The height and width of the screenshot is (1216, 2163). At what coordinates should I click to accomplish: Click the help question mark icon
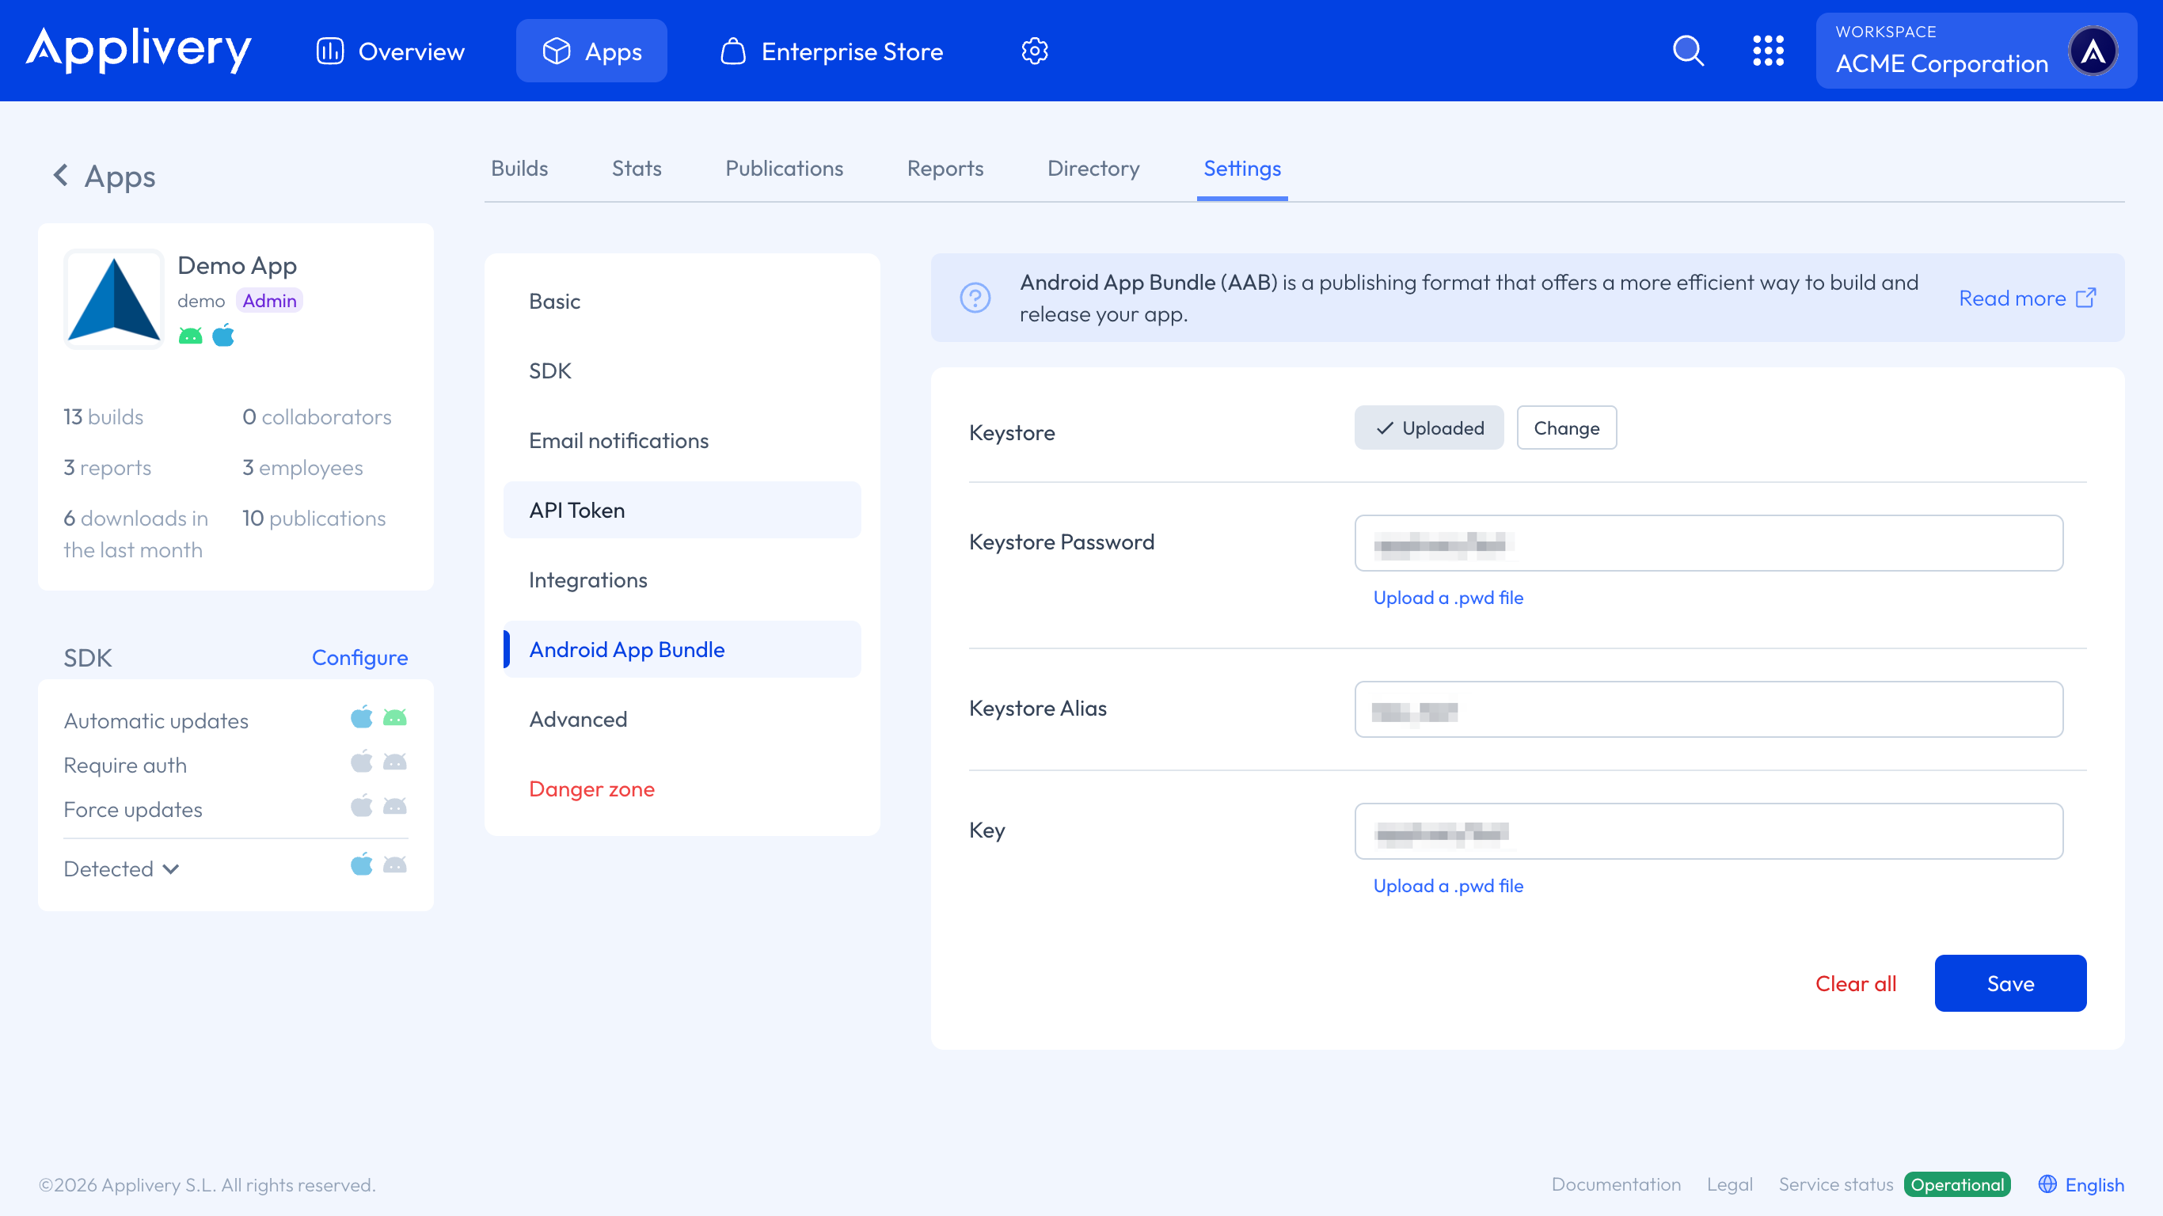point(975,298)
